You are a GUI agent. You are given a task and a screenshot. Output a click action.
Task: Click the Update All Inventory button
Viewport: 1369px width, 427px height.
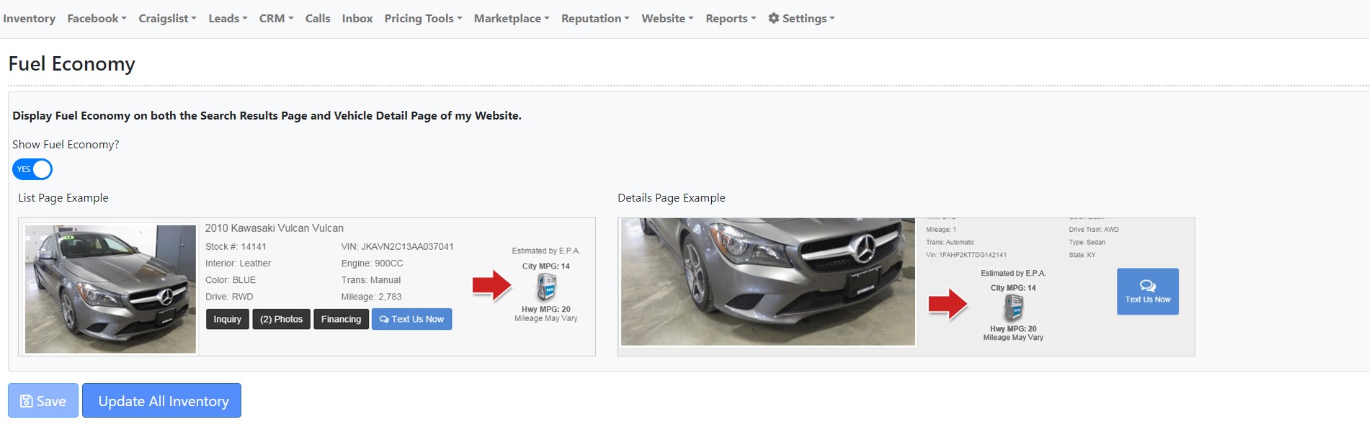[161, 401]
